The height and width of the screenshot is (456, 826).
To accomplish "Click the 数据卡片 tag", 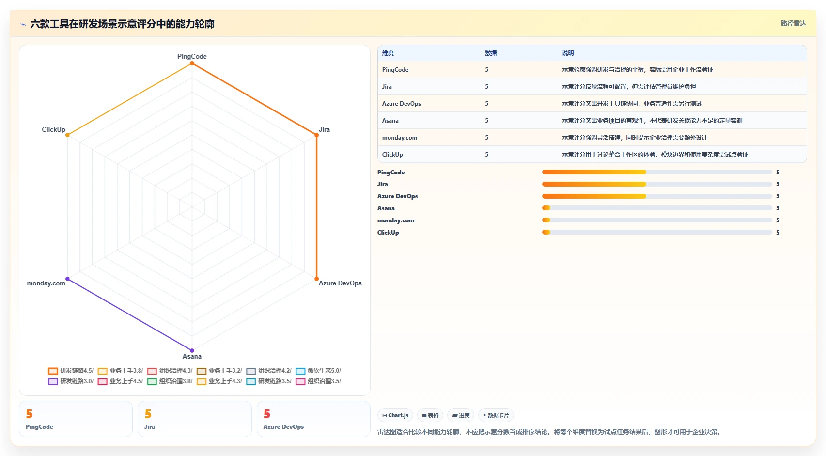I will (x=496, y=415).
